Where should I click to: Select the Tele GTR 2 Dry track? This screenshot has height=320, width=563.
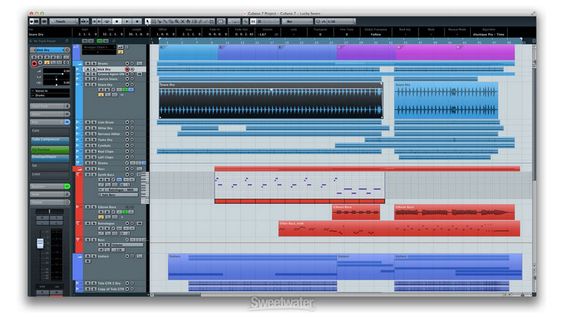tap(109, 284)
